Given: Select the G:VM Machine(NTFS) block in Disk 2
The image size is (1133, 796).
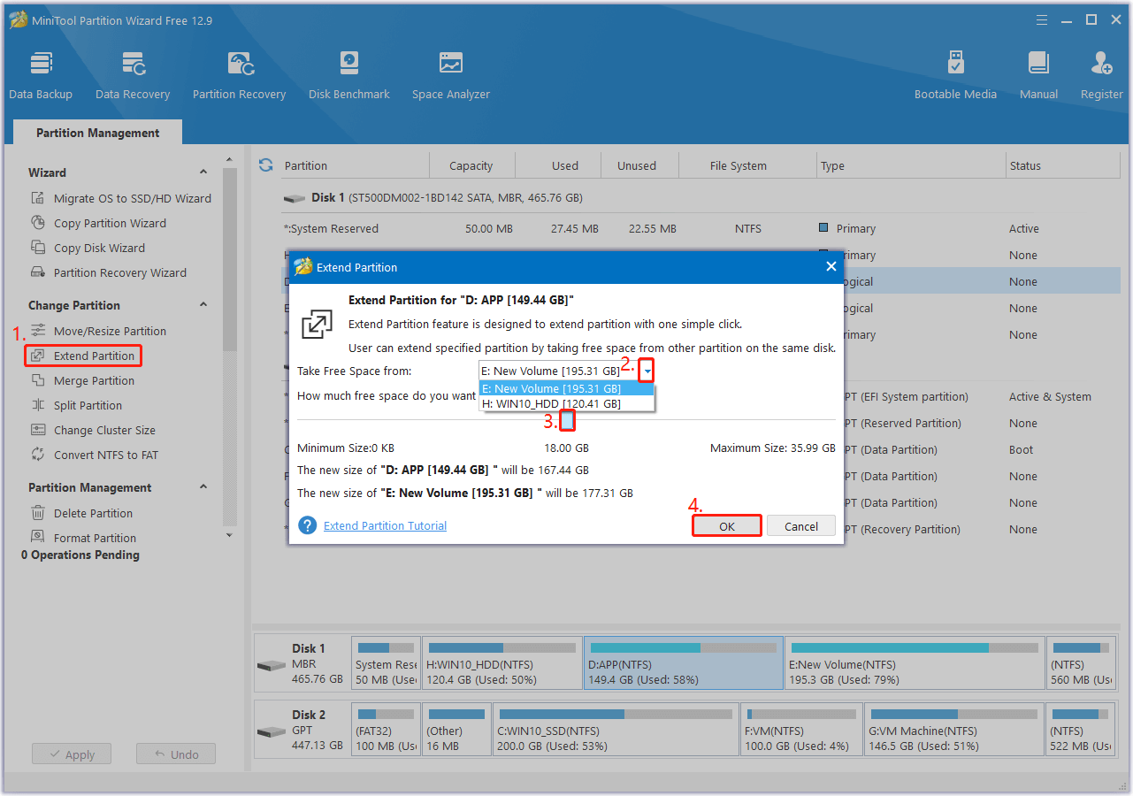Looking at the screenshot, I should [x=954, y=730].
